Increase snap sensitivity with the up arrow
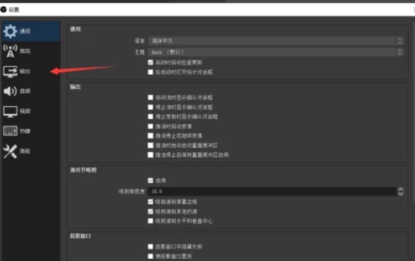This screenshot has width=415, height=261. point(401,189)
